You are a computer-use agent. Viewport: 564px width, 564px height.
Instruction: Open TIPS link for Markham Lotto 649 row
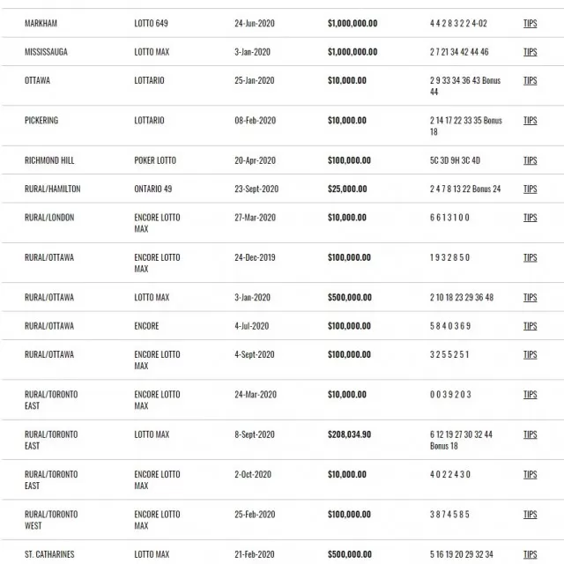[530, 24]
